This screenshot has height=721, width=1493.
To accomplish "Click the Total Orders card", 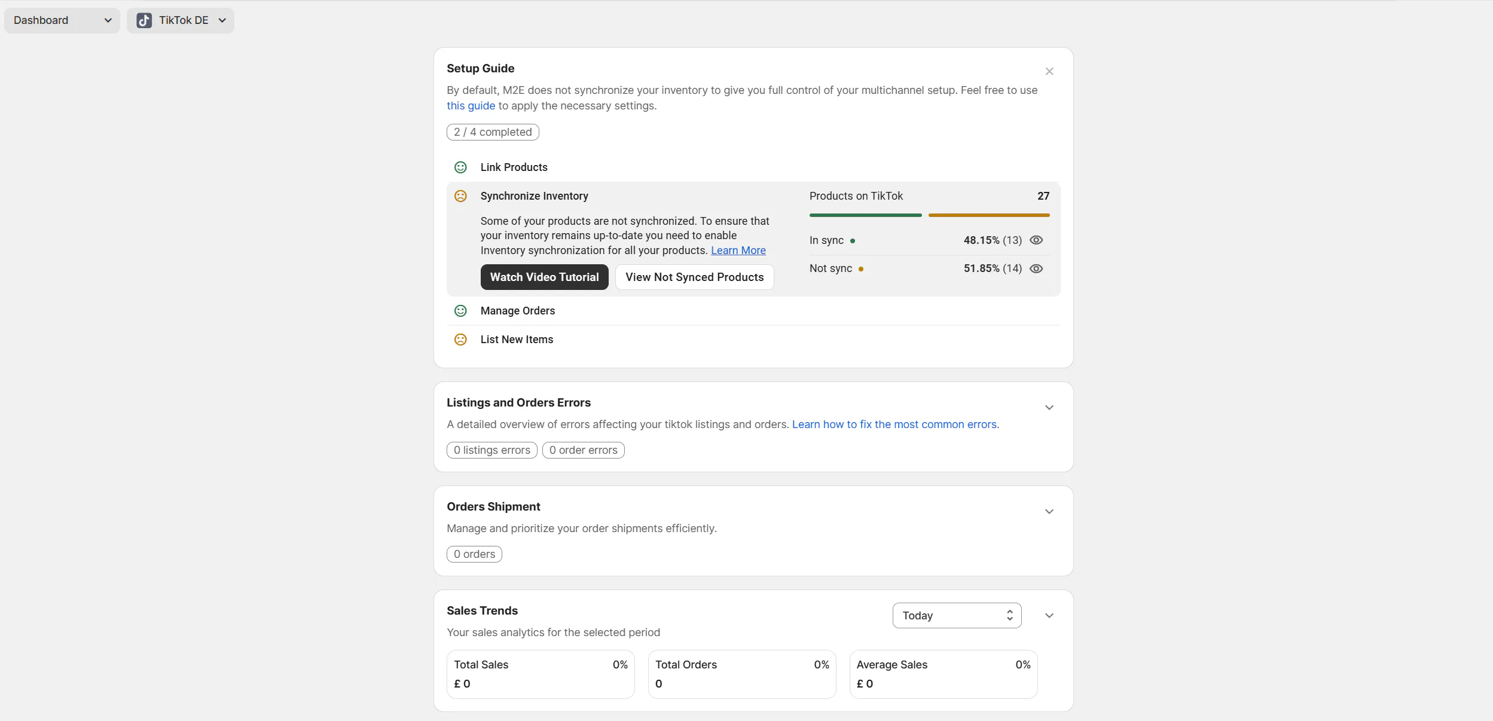I will click(x=742, y=674).
